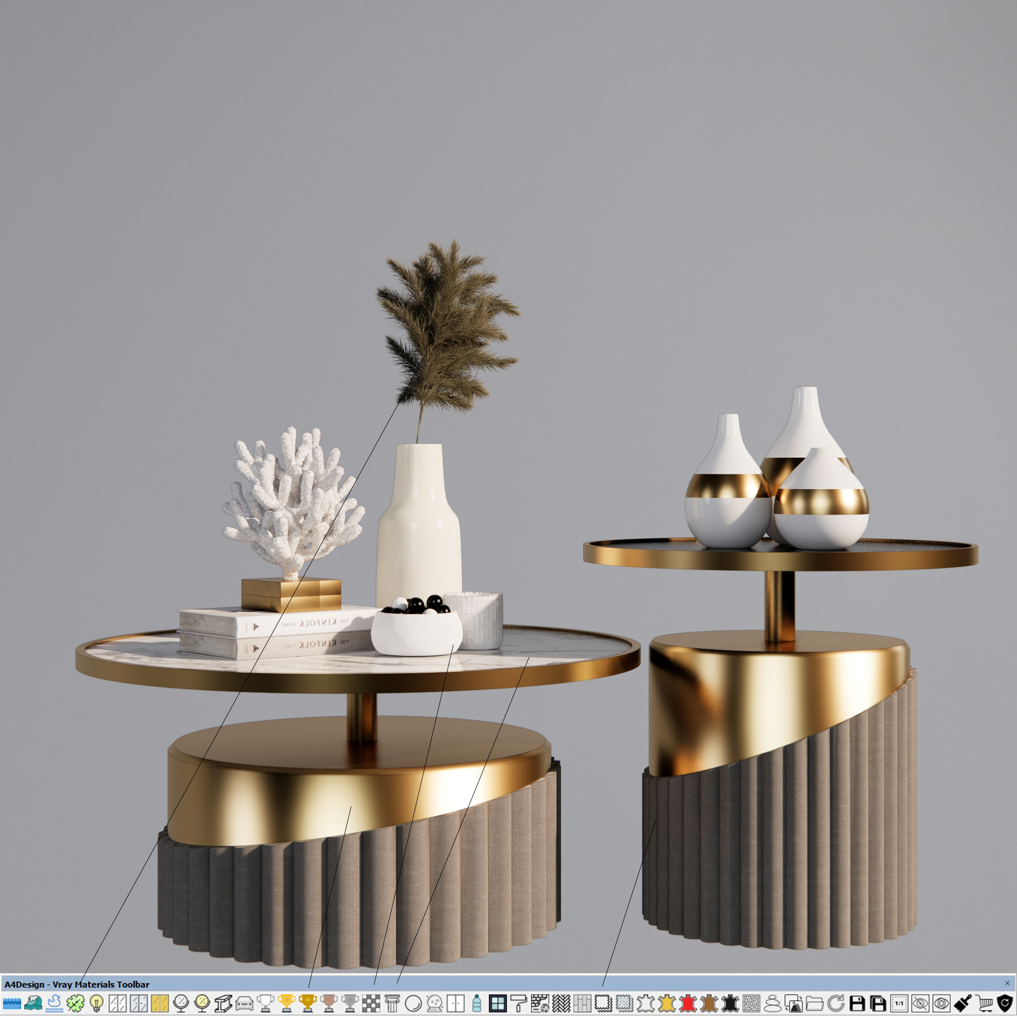Close the A4Design Vray Materials Toolbar

pyautogui.click(x=1007, y=983)
